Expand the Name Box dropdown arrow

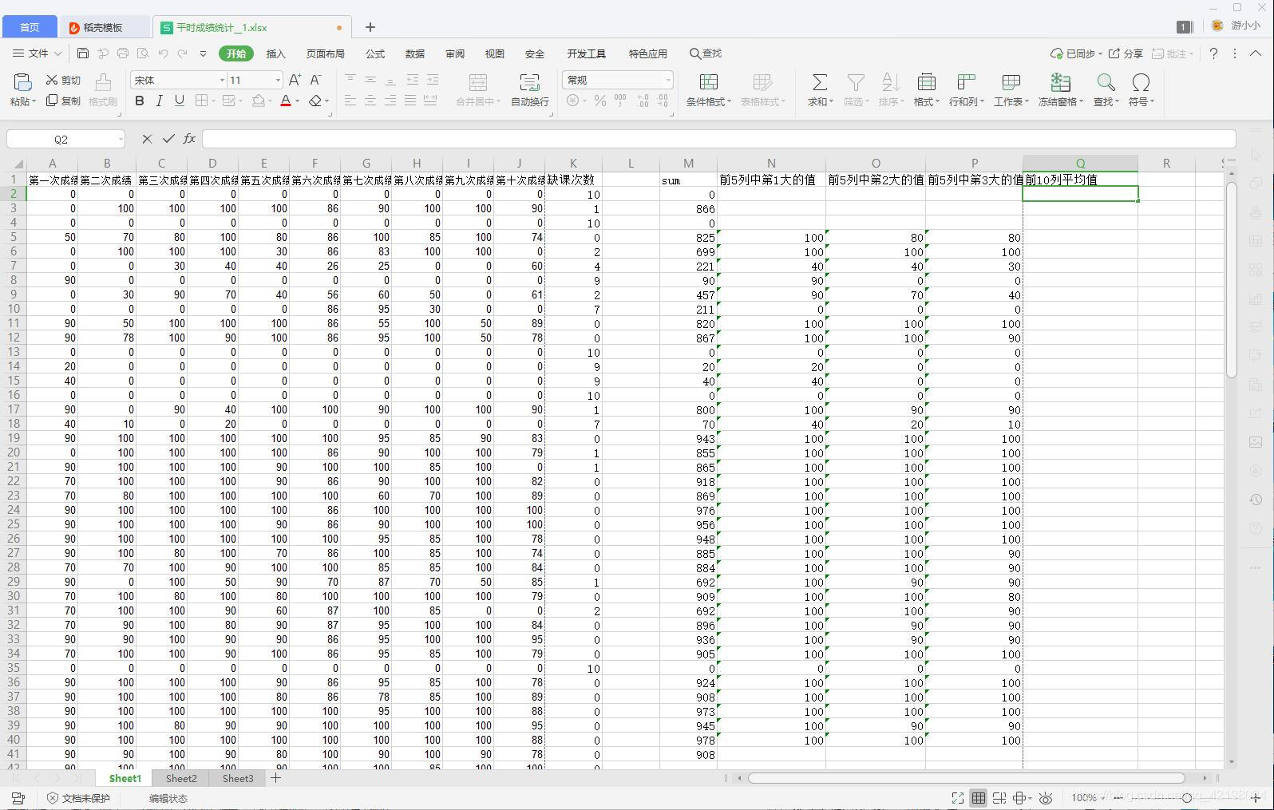(x=121, y=140)
